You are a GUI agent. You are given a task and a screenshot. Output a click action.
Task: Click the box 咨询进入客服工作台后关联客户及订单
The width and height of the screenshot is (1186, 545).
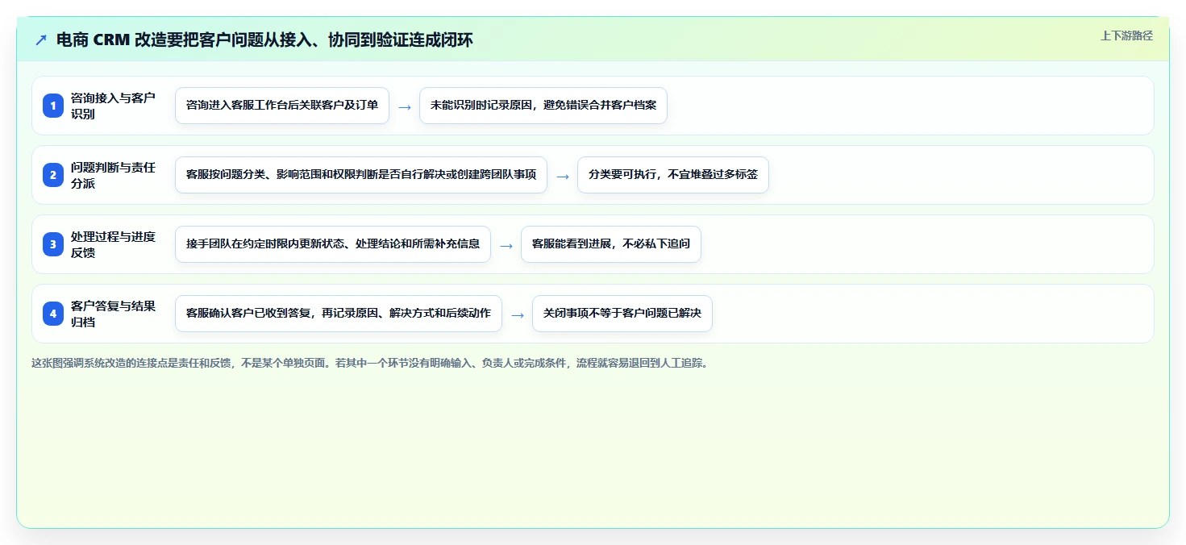click(282, 106)
